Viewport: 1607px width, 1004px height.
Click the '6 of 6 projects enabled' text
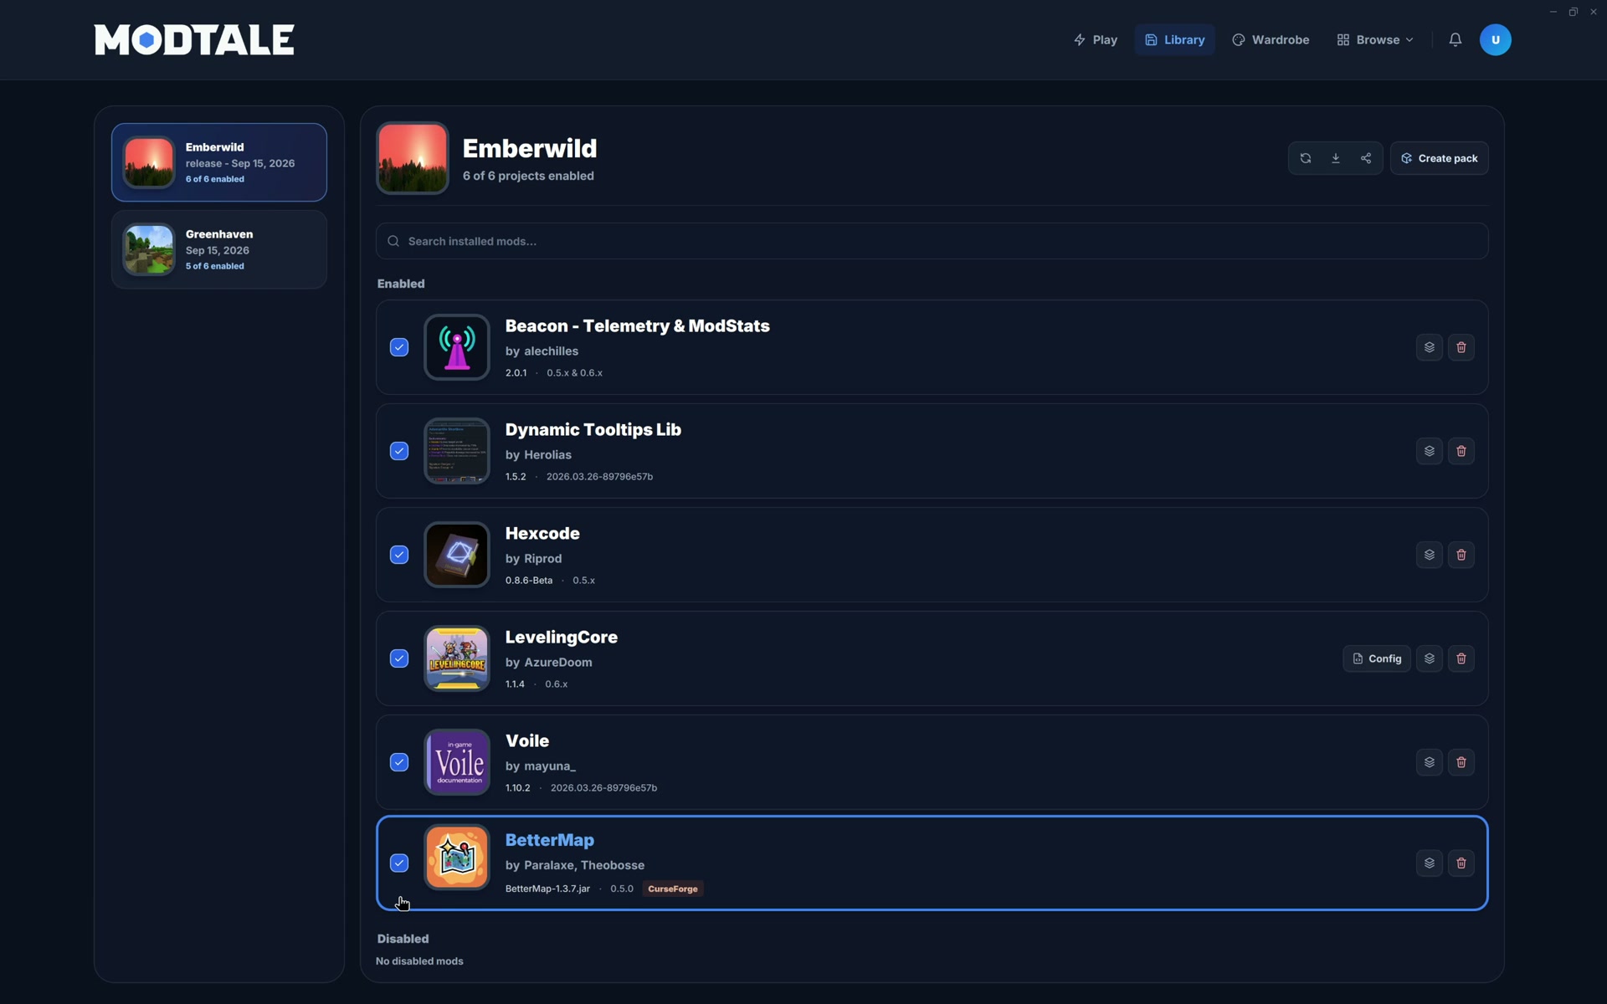coord(528,176)
